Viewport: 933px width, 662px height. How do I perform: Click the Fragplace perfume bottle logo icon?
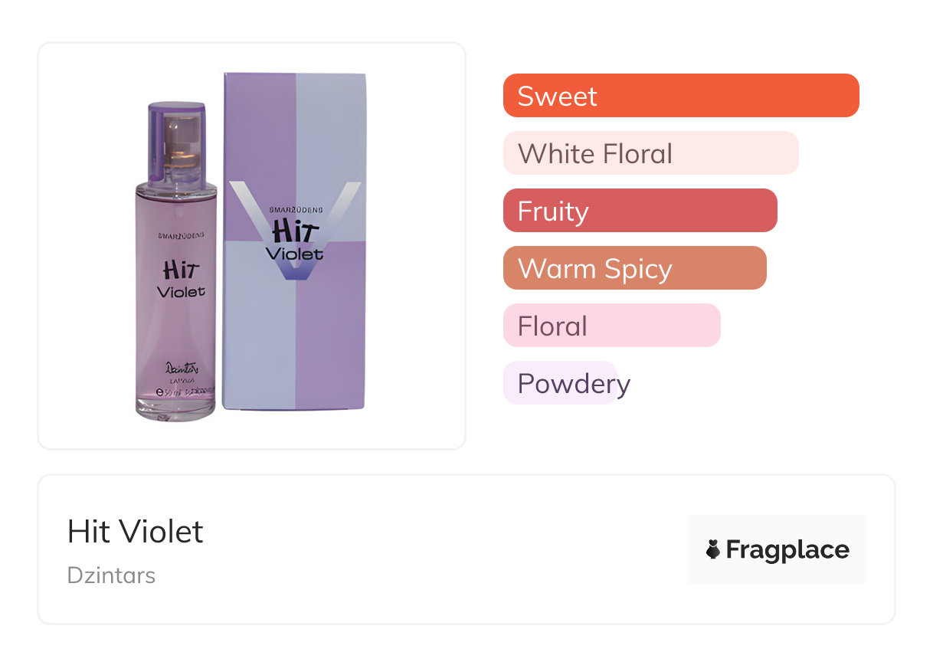click(713, 549)
